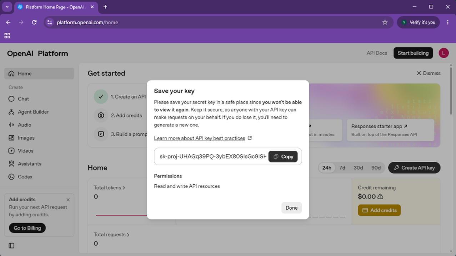Reload the browser page
The width and height of the screenshot is (456, 256).
(x=34, y=22)
